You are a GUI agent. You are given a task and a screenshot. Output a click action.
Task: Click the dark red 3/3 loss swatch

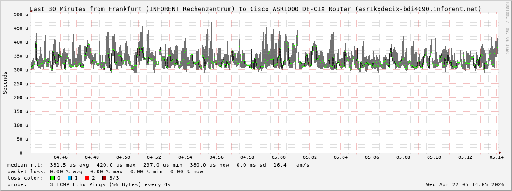click(104, 178)
